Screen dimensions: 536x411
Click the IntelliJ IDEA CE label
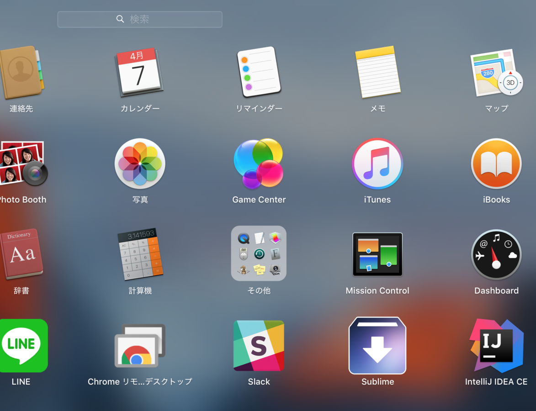click(x=496, y=382)
